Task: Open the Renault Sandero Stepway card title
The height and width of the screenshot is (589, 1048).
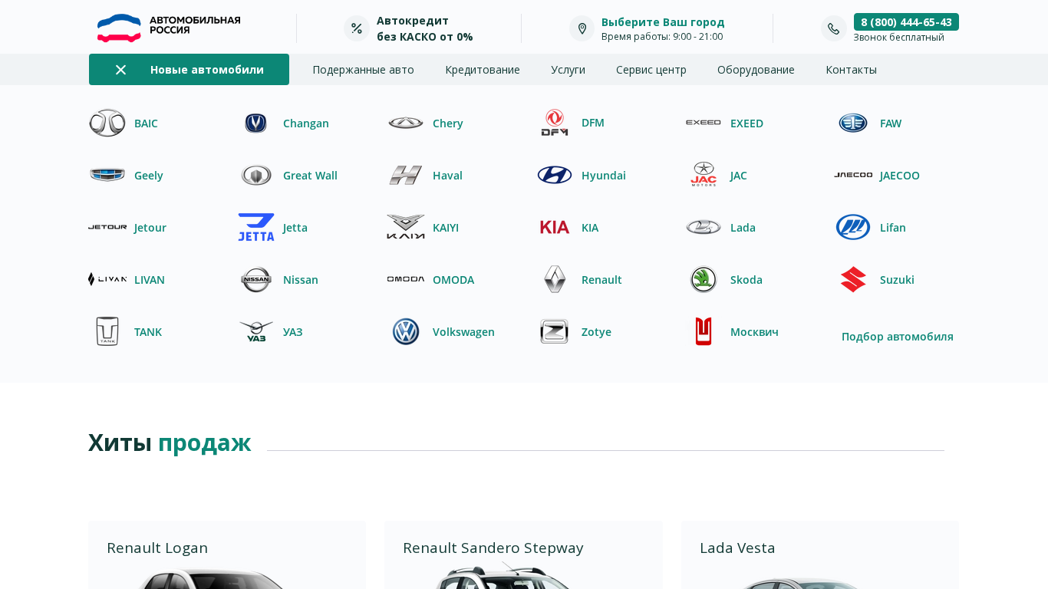Action: tap(493, 548)
